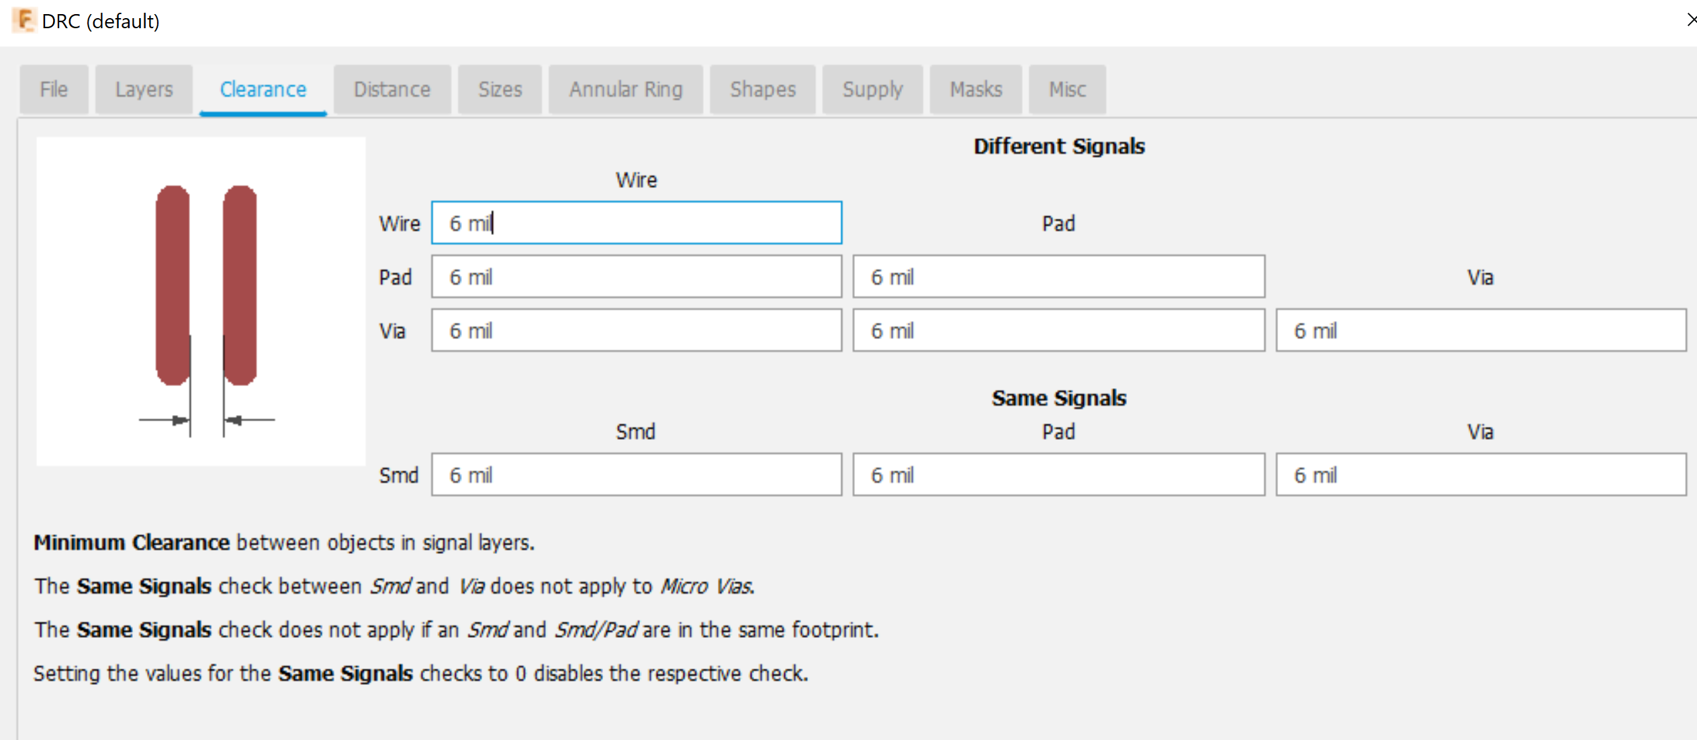Focus the Pad-to-Wire clearance field
Screen dimensions: 1697x740
[636, 277]
